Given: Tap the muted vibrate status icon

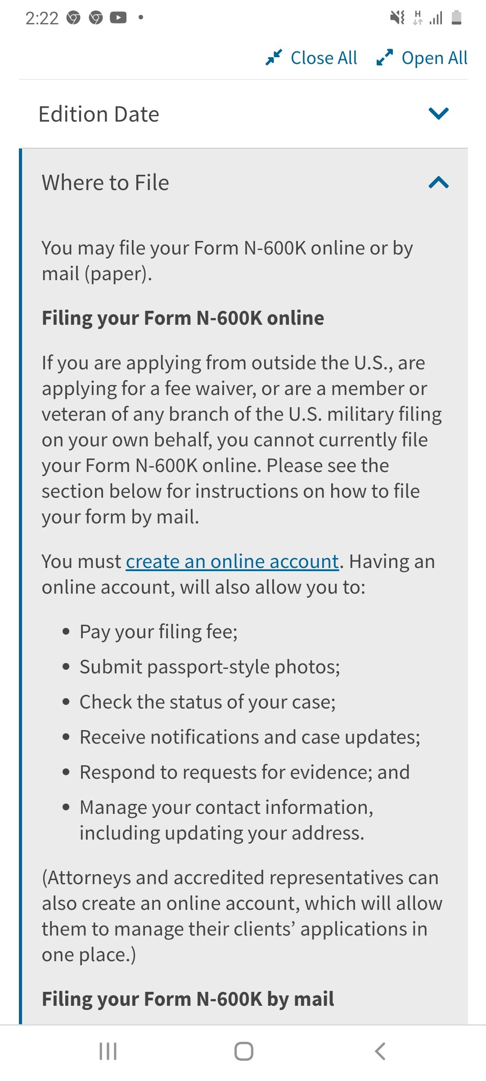Looking at the screenshot, I should pyautogui.click(x=397, y=18).
